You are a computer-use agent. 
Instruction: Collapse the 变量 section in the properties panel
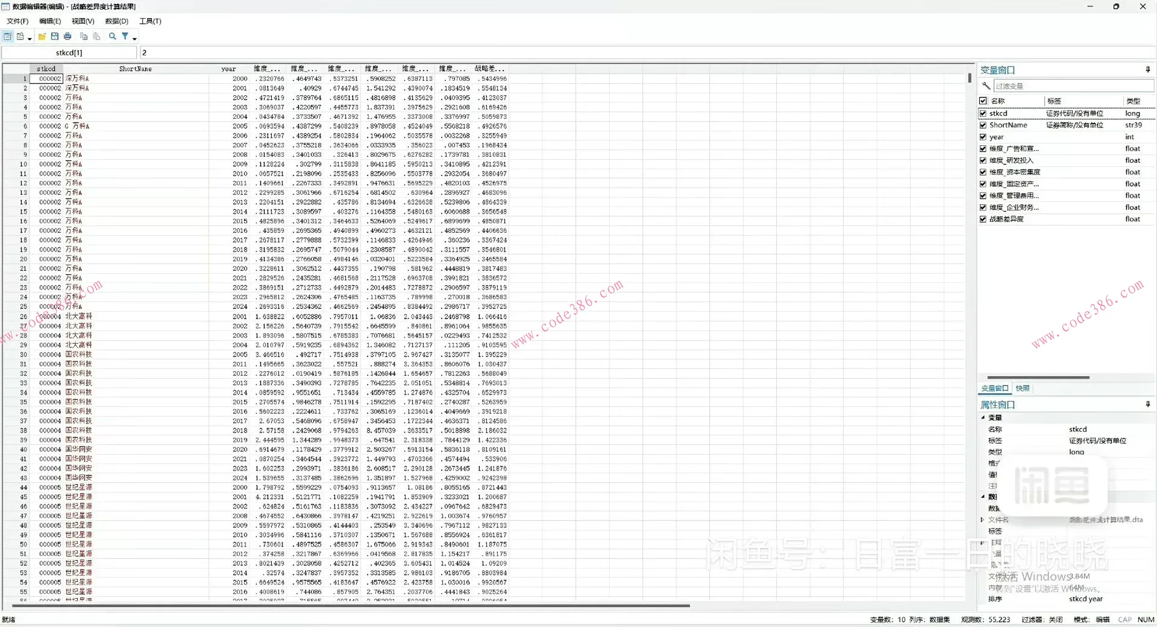(x=983, y=417)
